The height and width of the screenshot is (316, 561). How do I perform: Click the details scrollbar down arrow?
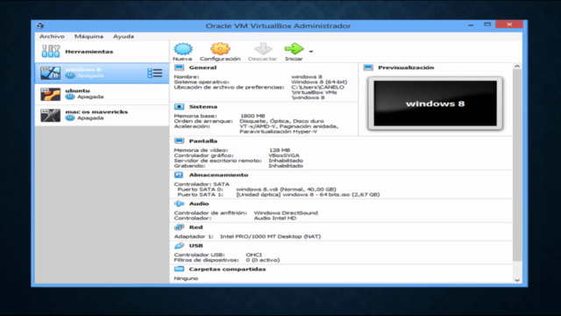517,280
